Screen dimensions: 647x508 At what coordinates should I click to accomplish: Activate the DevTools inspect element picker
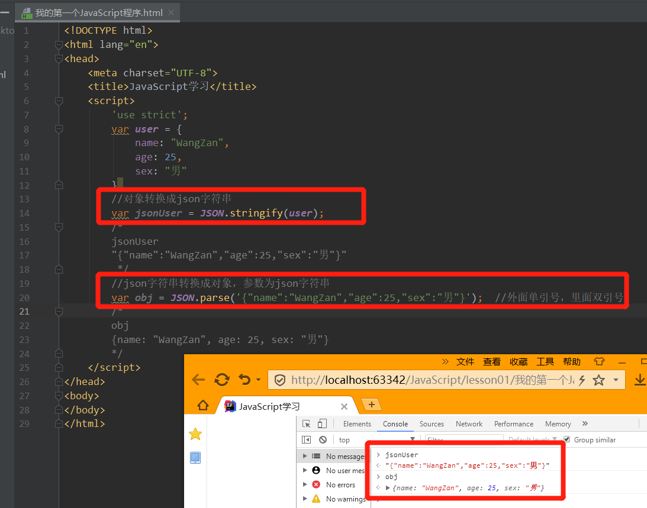pyautogui.click(x=307, y=424)
